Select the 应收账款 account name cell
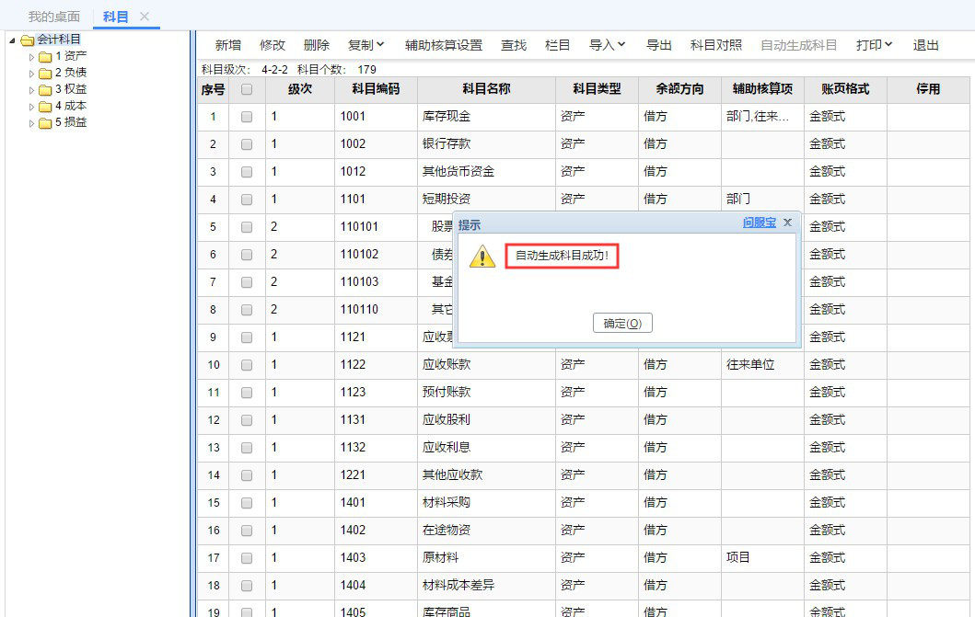The image size is (975, 617). [486, 365]
